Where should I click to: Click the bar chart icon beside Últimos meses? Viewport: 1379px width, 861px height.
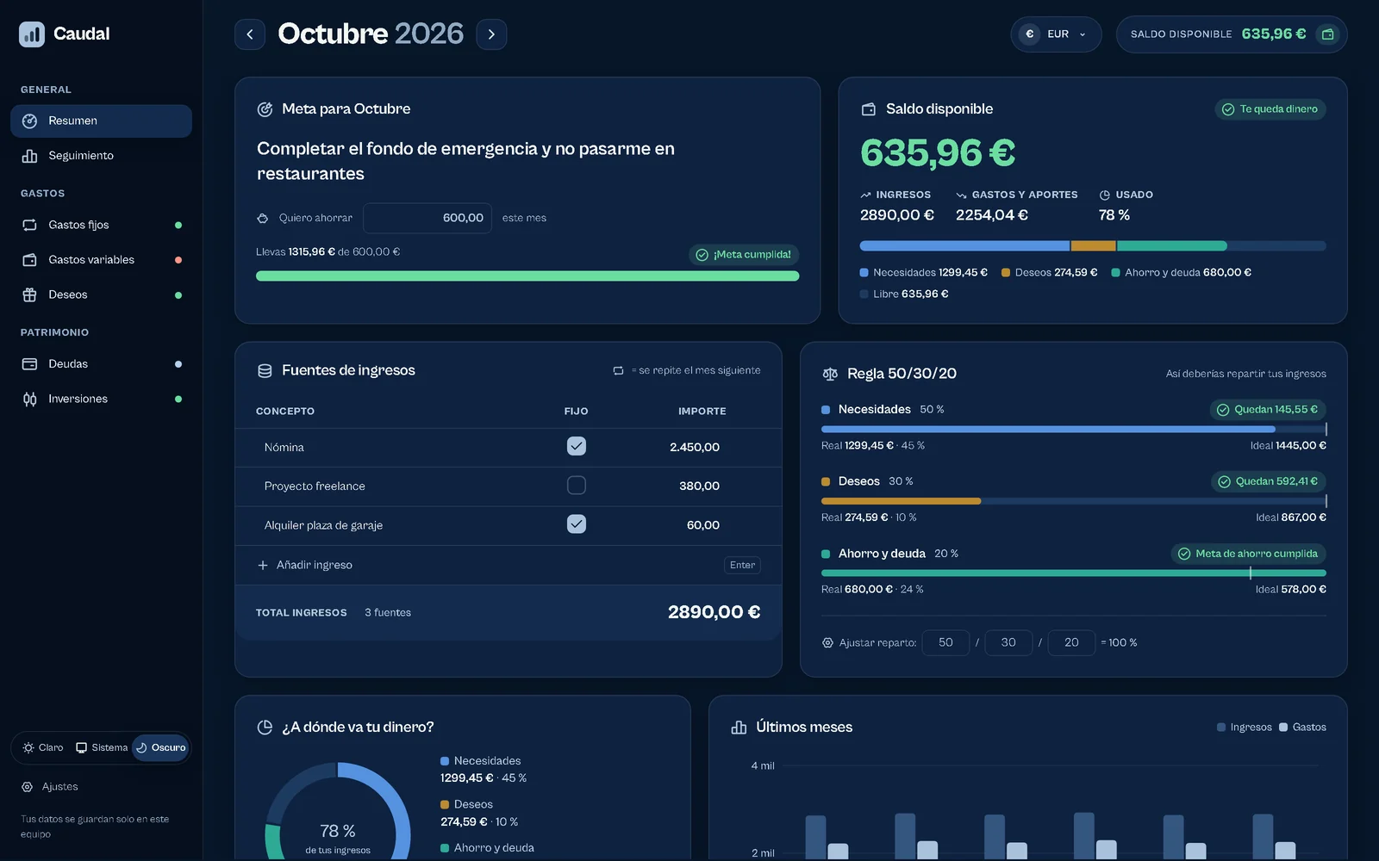click(x=739, y=728)
